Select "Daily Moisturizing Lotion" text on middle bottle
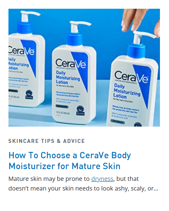 [x=68, y=77]
